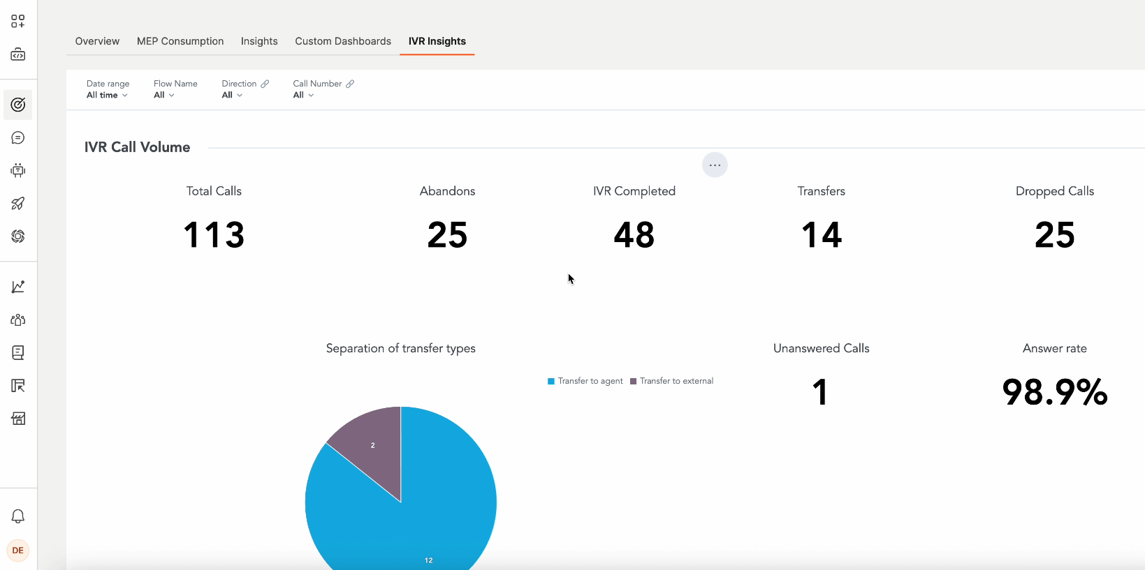Open the conversations chat bubble icon
The image size is (1145, 570).
(18, 138)
